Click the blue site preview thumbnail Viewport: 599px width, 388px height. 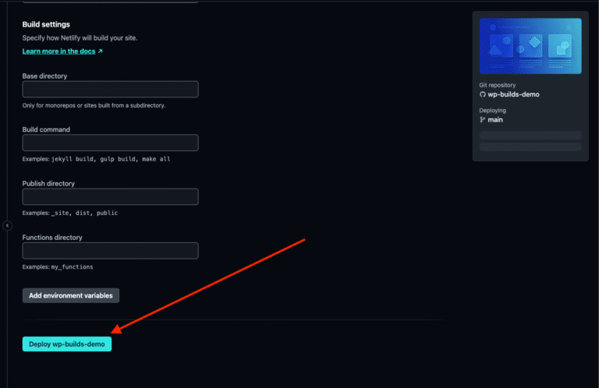click(x=530, y=46)
